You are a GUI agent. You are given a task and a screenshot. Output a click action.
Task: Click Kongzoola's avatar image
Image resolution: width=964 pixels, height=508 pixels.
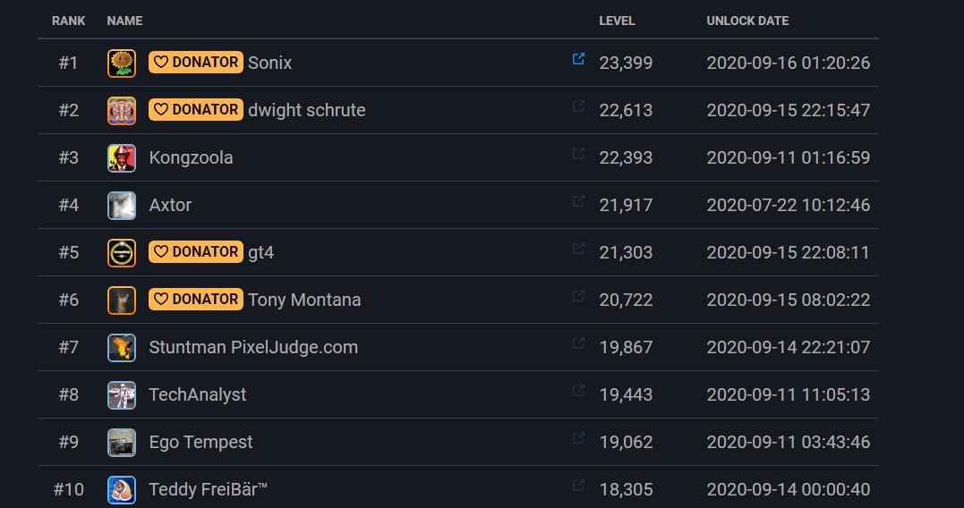(x=122, y=157)
